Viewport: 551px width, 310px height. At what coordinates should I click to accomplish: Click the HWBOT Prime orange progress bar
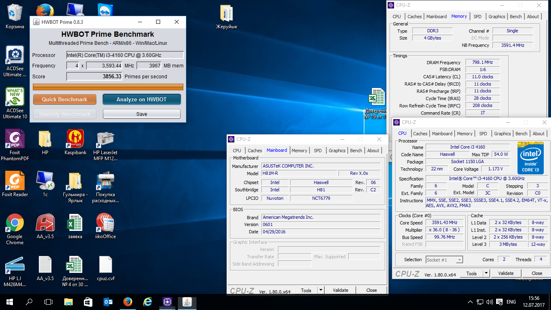(x=108, y=87)
